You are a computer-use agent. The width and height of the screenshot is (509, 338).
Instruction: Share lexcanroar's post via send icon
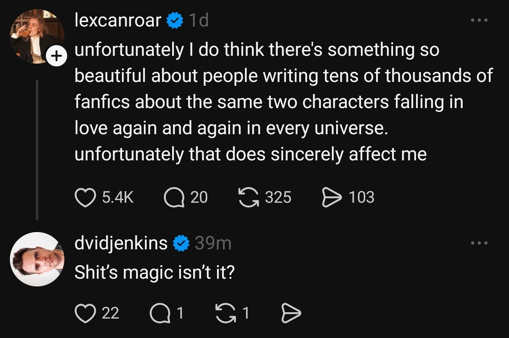point(332,197)
